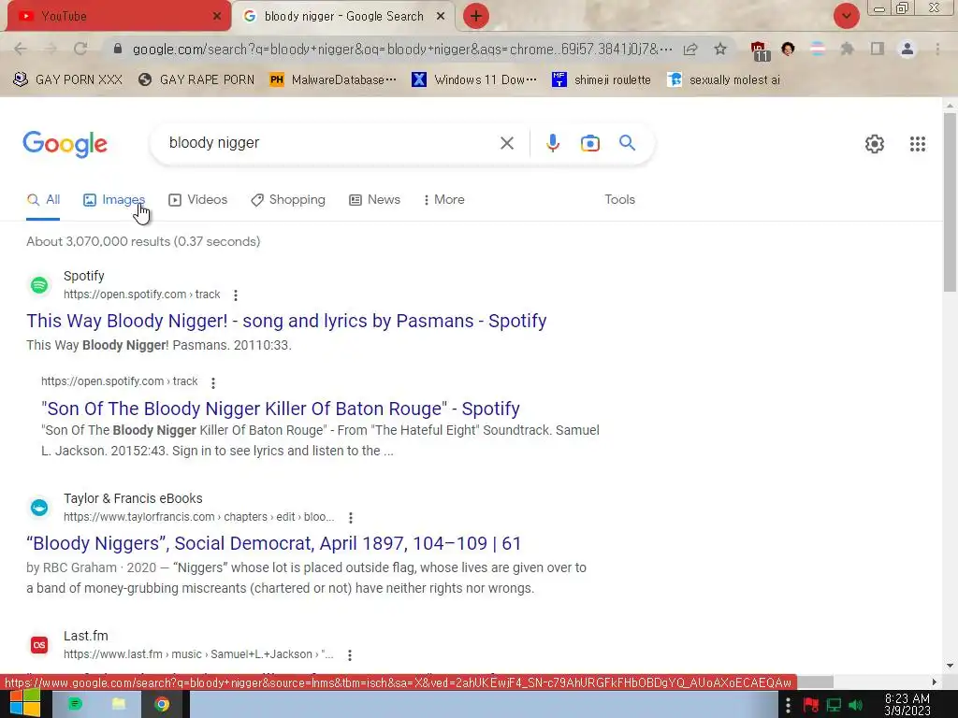Switch to the Images results tab
This screenshot has width=958, height=718.
(x=114, y=200)
